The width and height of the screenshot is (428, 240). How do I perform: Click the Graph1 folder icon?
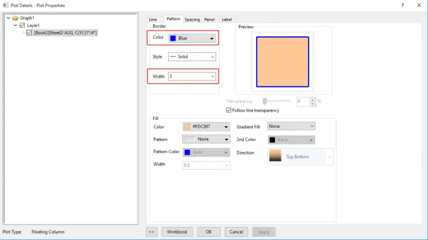coord(16,18)
